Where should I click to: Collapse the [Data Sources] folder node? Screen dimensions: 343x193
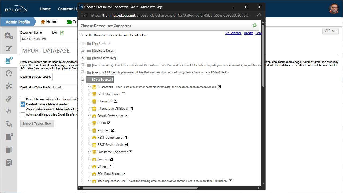[83, 80]
